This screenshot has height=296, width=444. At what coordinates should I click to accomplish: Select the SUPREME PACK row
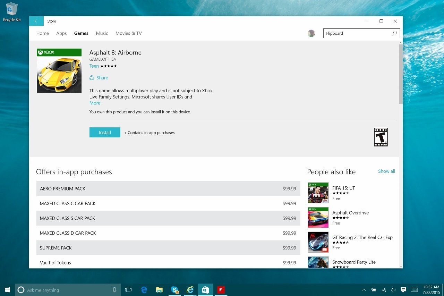coord(168,248)
